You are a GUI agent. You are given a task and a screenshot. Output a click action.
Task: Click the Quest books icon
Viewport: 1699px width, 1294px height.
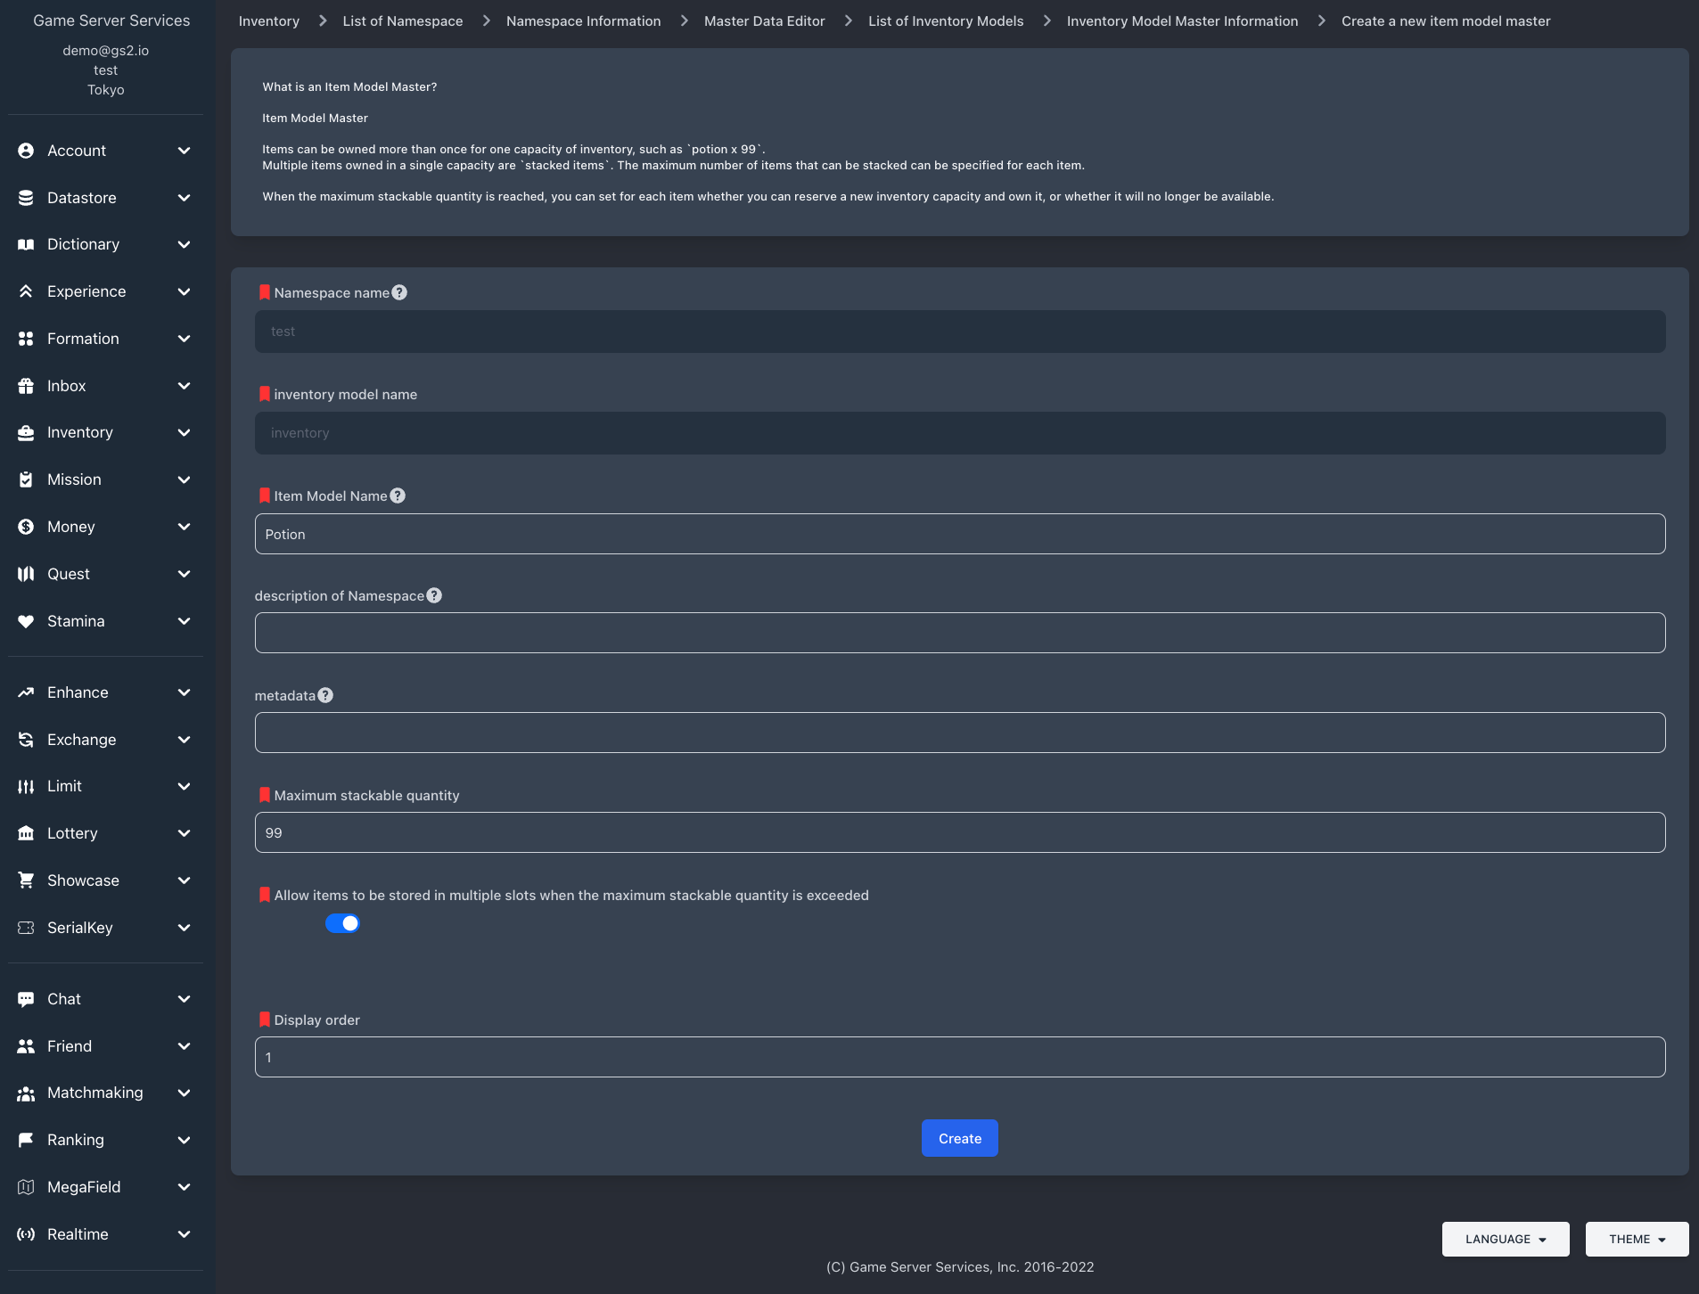26,574
